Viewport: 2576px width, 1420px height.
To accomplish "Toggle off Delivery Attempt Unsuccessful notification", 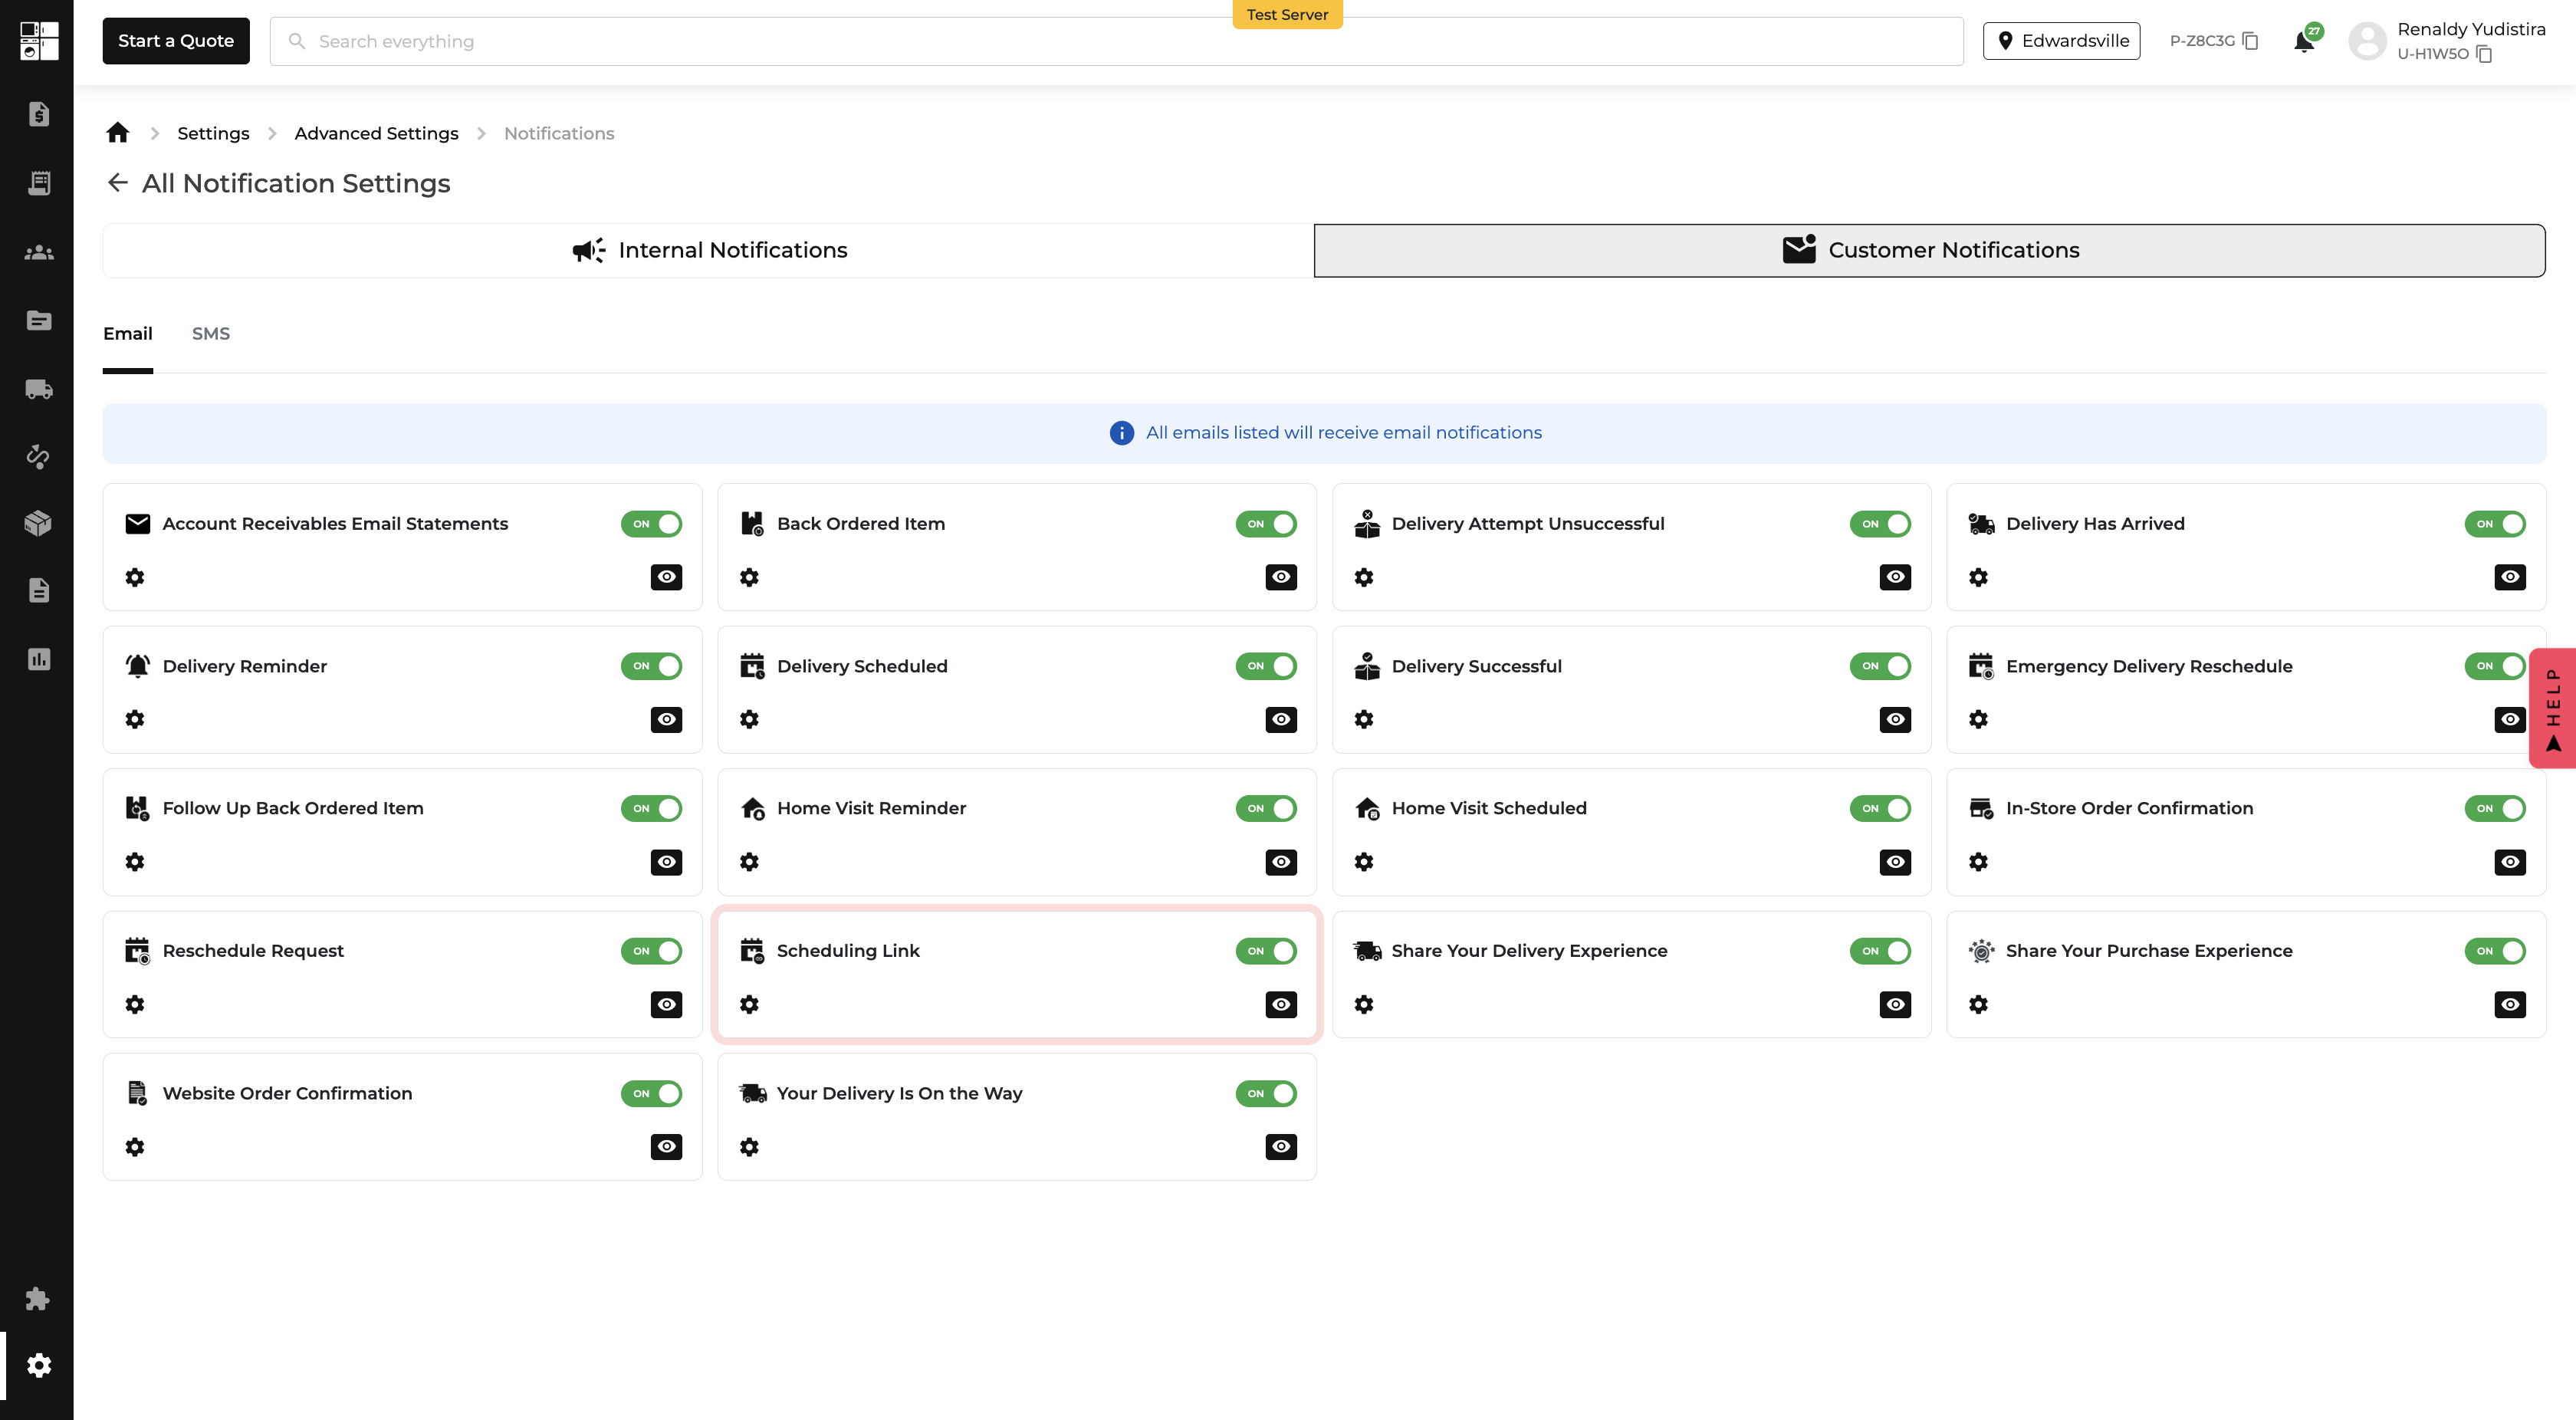I will tap(1880, 524).
